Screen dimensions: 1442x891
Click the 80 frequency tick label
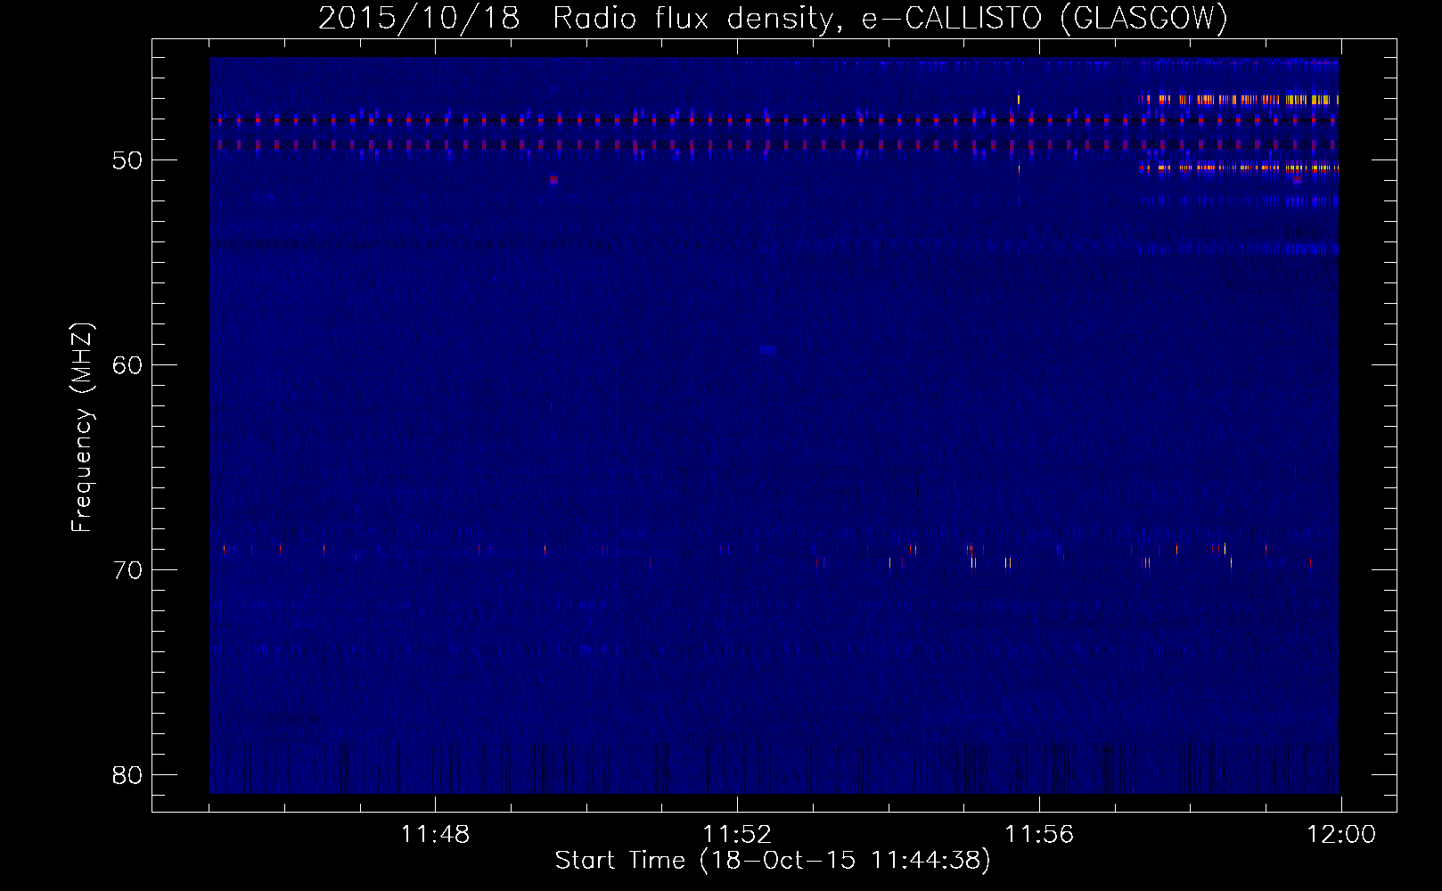[127, 775]
